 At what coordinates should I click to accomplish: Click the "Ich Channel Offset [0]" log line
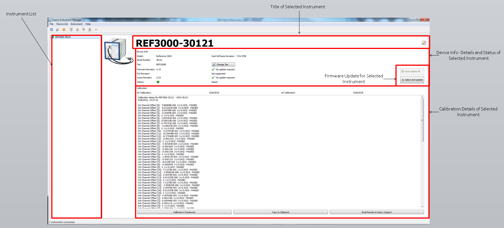(x=168, y=105)
